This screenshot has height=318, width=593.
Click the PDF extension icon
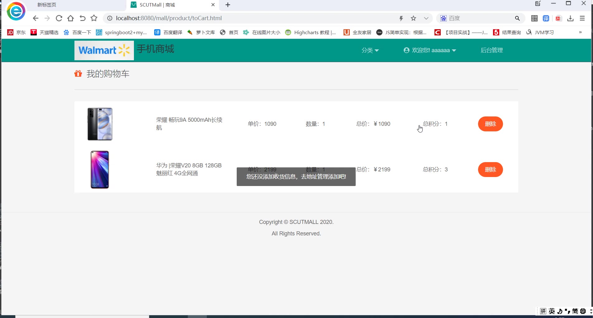click(558, 18)
